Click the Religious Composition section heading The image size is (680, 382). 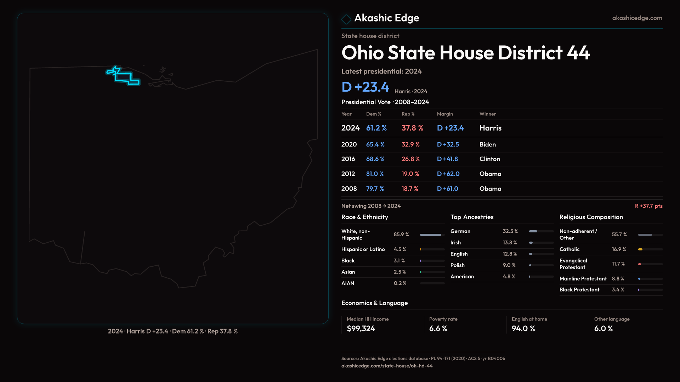(591, 217)
